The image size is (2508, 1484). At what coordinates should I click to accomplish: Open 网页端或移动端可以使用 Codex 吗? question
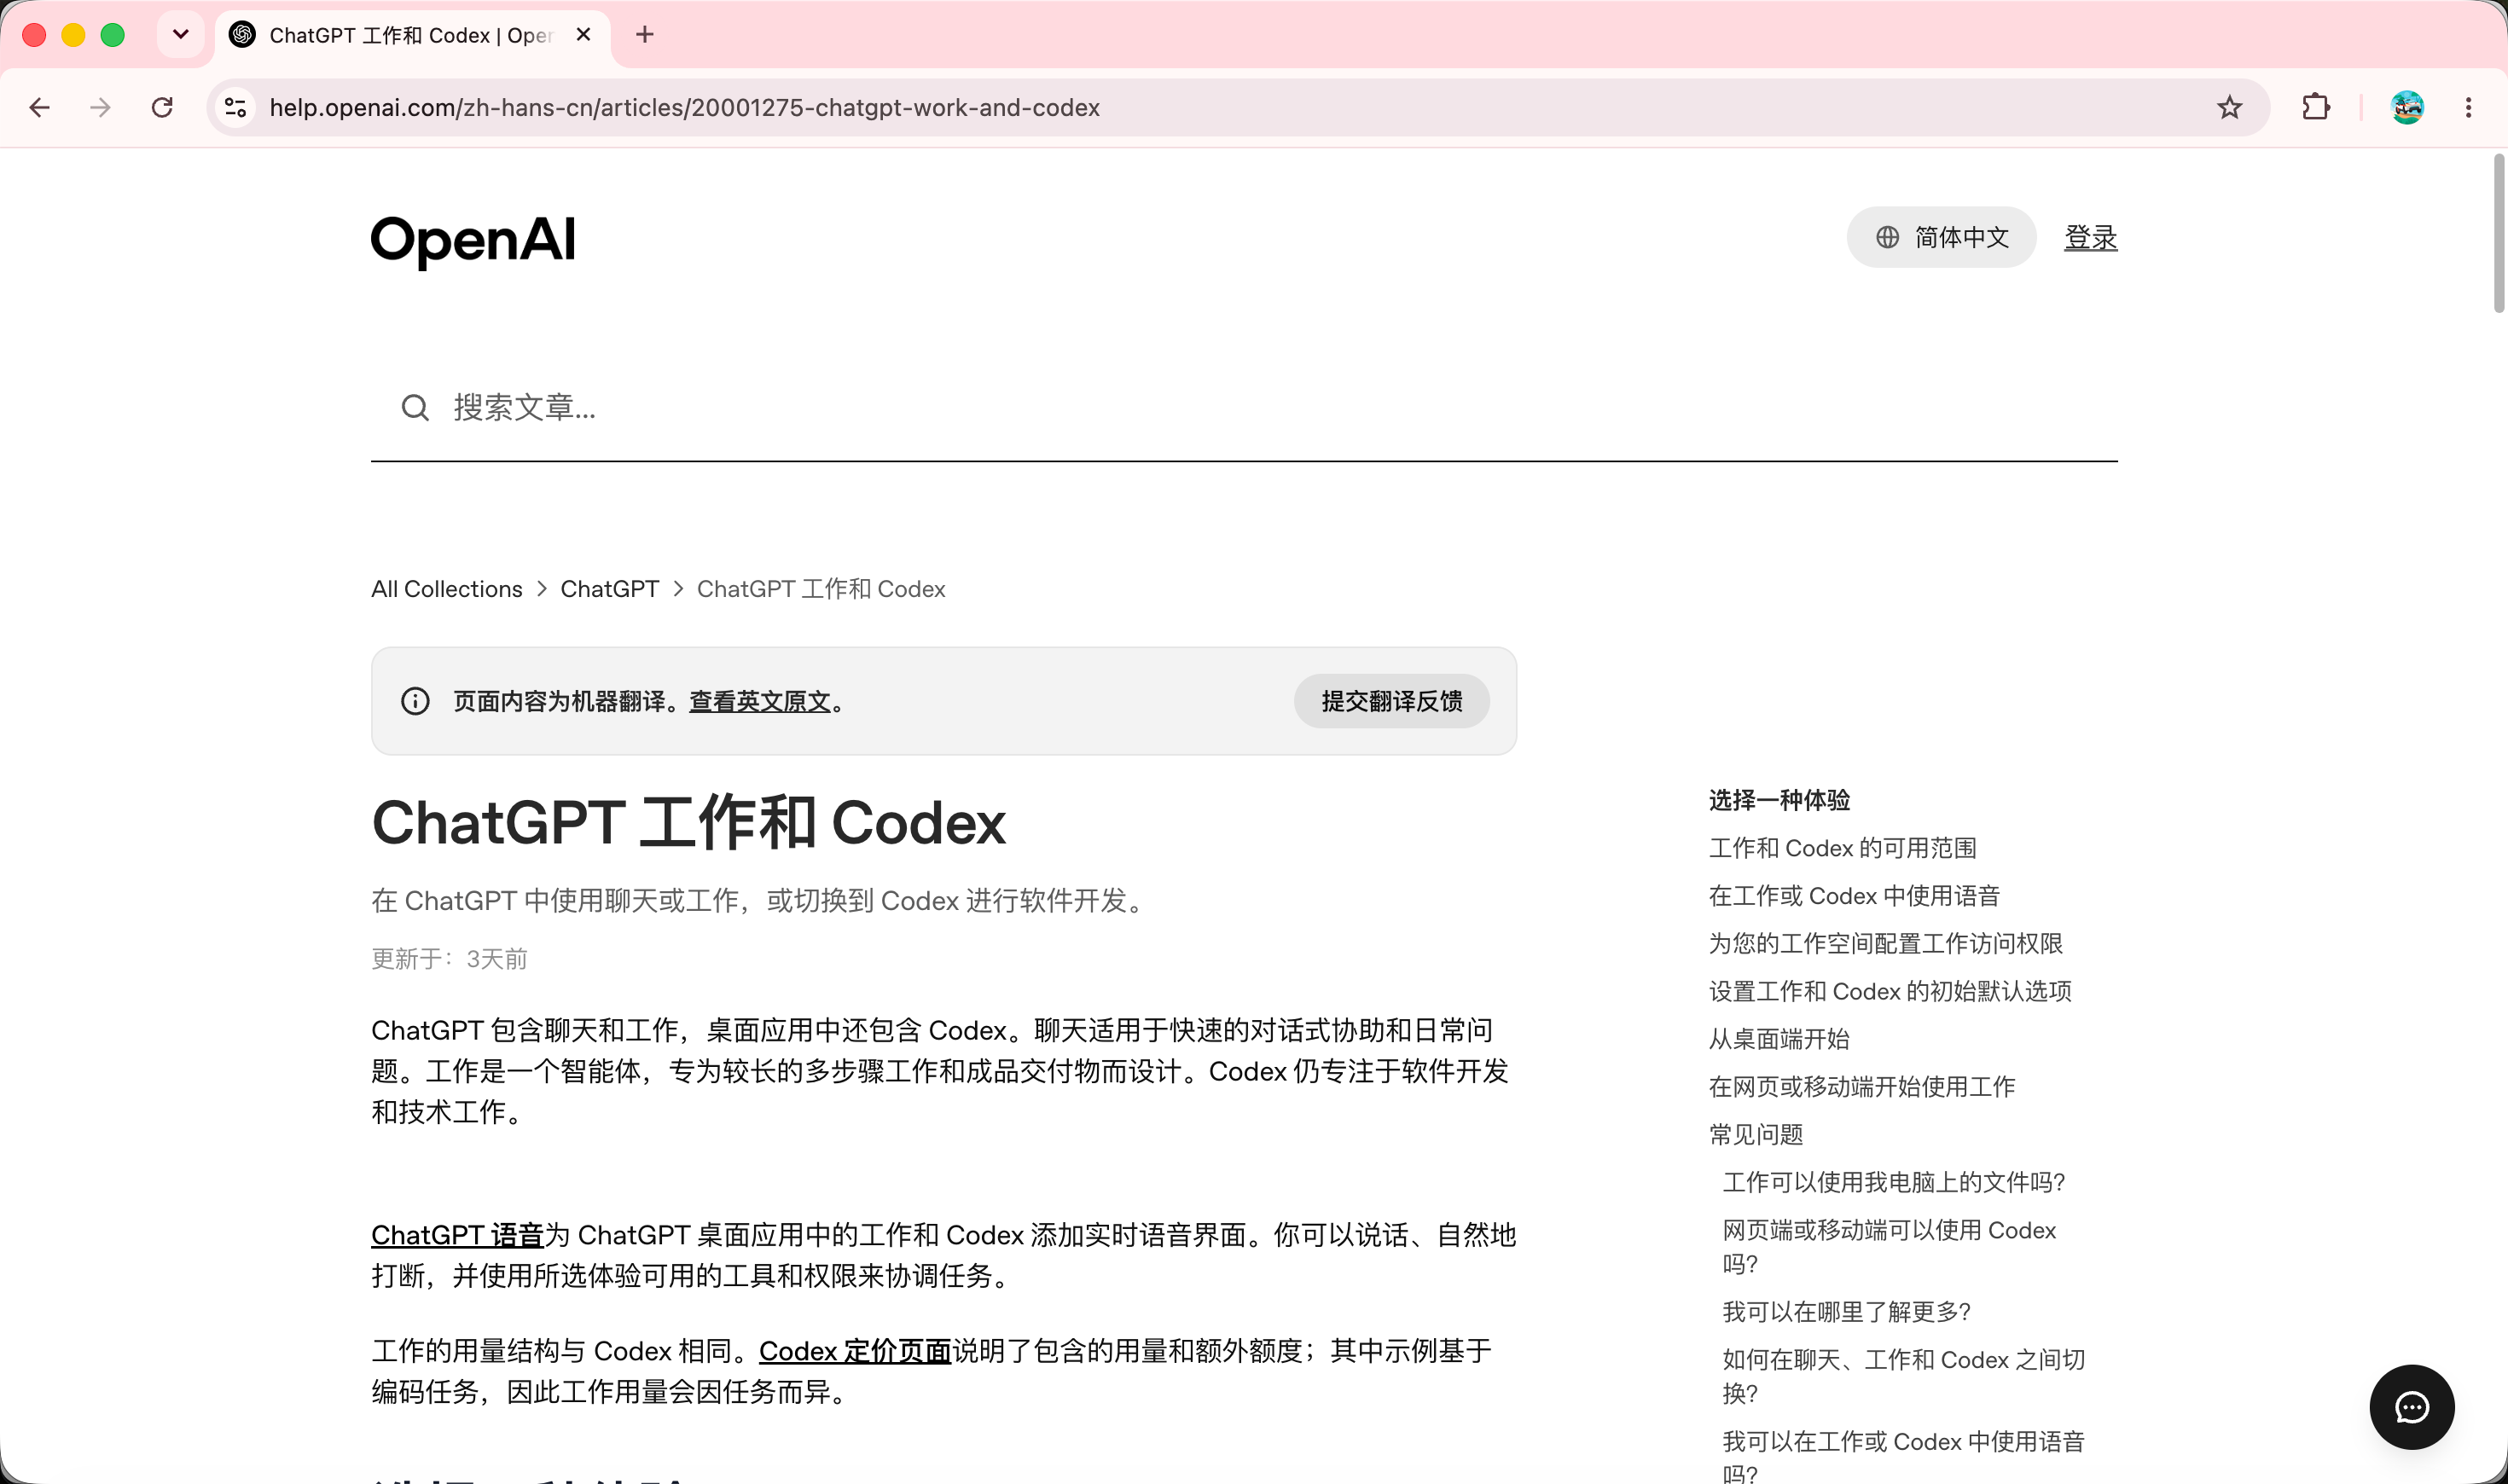point(1889,1247)
